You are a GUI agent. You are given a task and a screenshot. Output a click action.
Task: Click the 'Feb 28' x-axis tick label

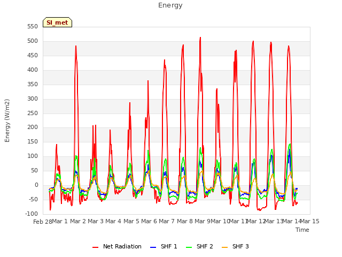[x=43, y=222]
